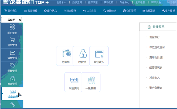177x109 pixels.
Task: Open 库存管理 house module
Action: point(12,80)
